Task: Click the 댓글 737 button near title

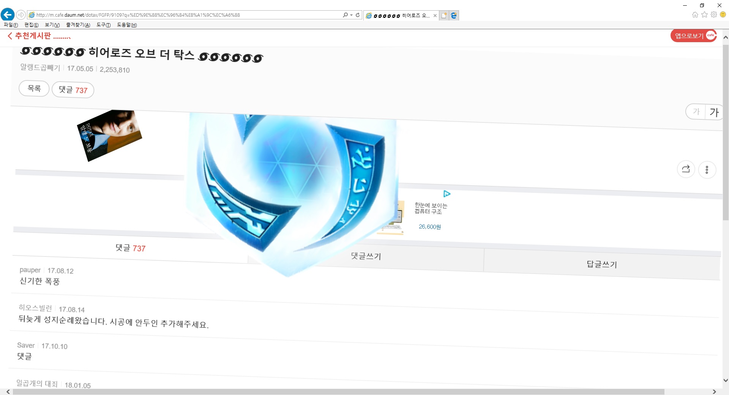Action: pos(73,90)
